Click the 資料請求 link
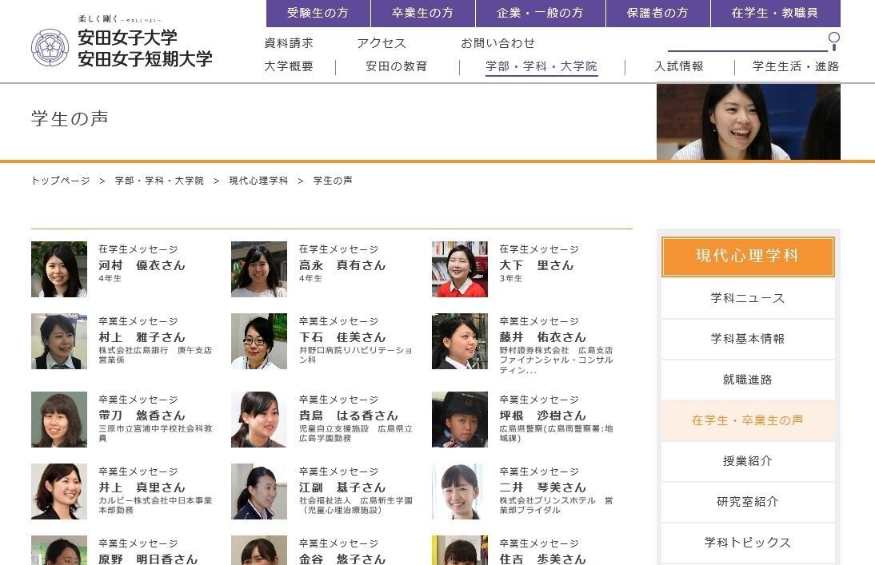This screenshot has height=565, width=875. (x=289, y=43)
